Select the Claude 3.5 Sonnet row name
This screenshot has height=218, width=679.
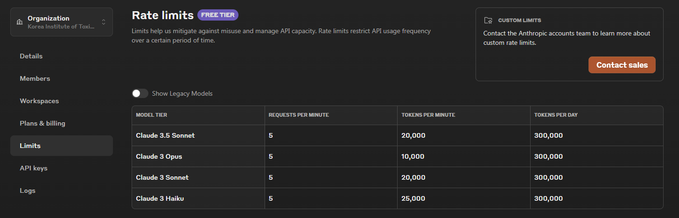pos(165,135)
